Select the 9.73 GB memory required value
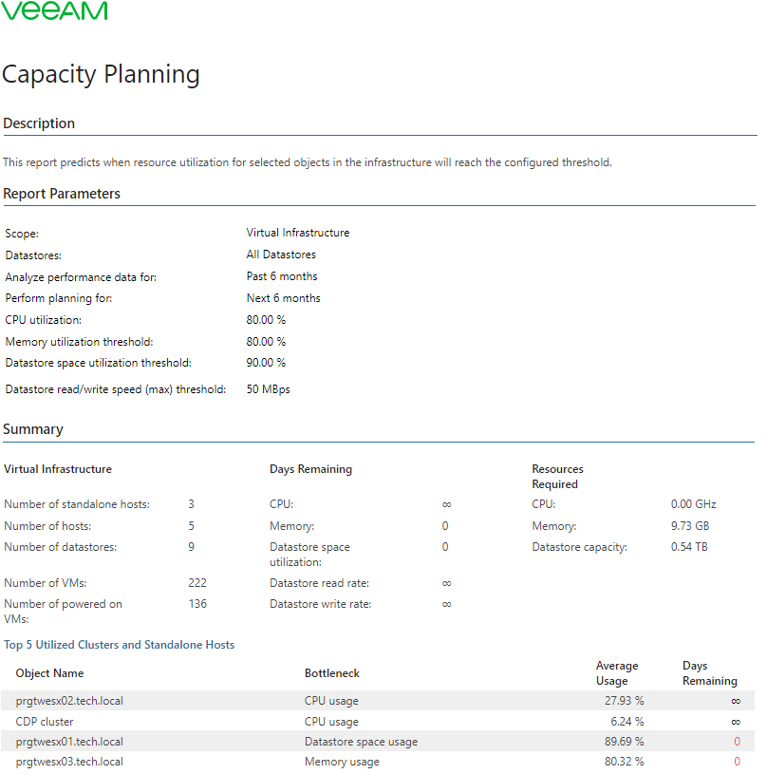The height and width of the screenshot is (774, 767). (689, 526)
